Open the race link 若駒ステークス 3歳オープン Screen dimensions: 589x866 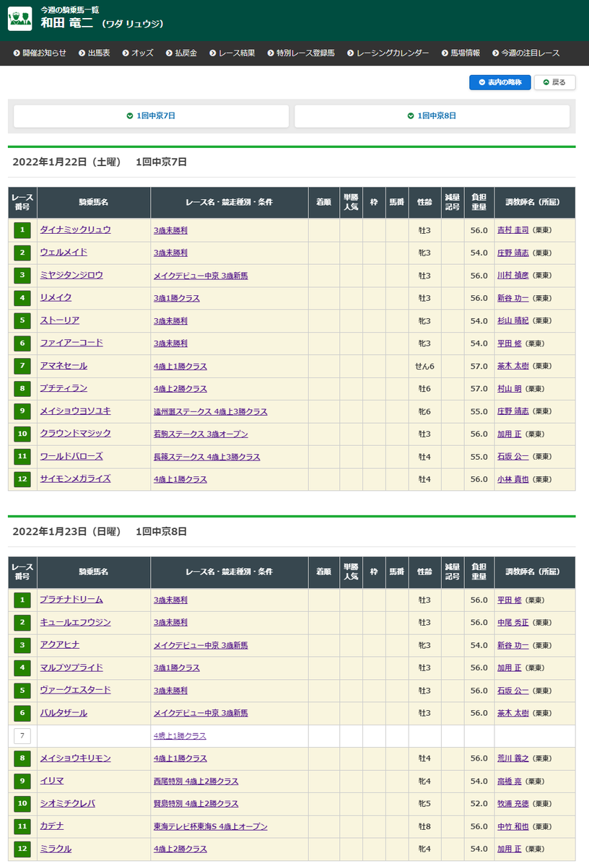201,434
